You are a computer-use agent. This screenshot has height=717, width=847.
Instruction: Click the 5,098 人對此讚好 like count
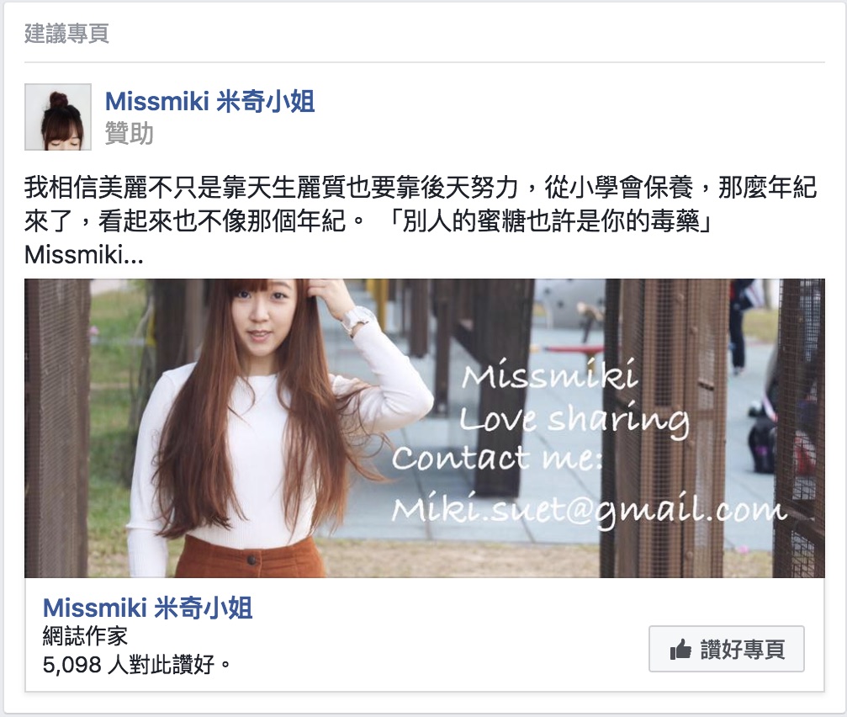136,665
